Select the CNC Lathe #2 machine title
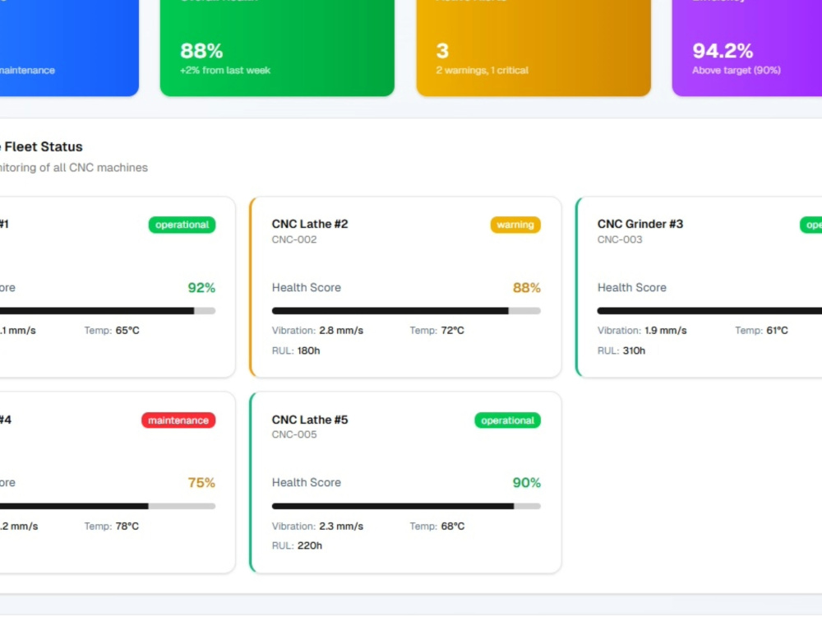Screen dimensions: 822x617 click(x=309, y=224)
